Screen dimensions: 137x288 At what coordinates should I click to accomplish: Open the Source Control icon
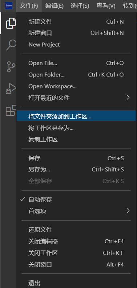pyautogui.click(x=11, y=67)
